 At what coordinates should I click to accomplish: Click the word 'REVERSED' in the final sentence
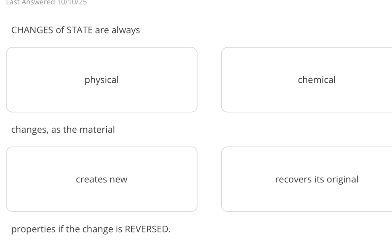point(147,230)
